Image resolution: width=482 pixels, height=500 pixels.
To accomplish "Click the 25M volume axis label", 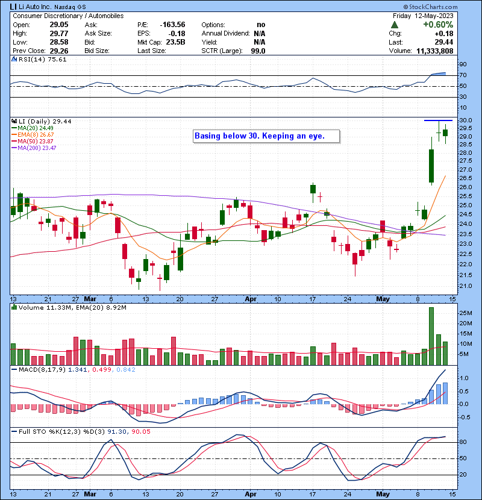I will point(465,313).
